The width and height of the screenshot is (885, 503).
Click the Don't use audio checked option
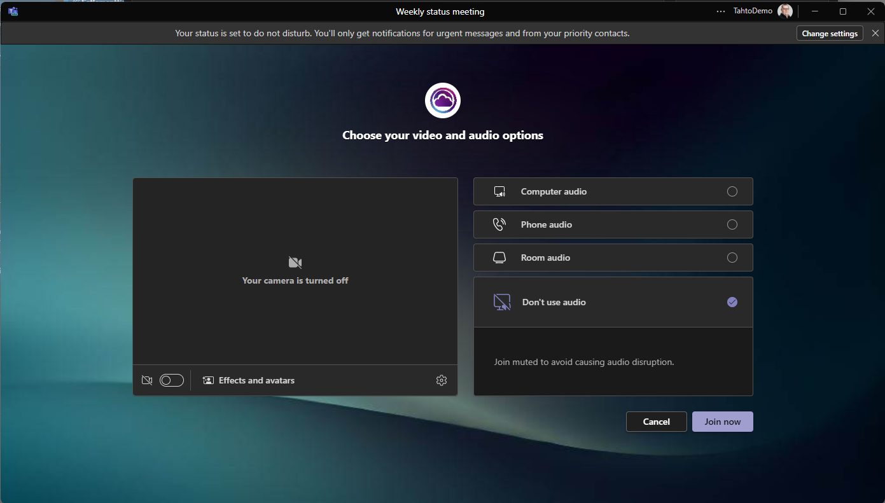732,302
